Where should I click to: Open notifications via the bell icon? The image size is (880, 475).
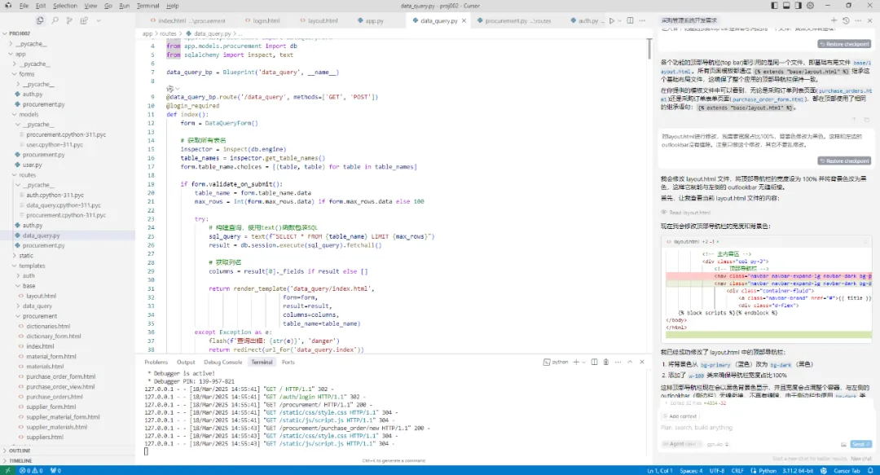(872, 470)
